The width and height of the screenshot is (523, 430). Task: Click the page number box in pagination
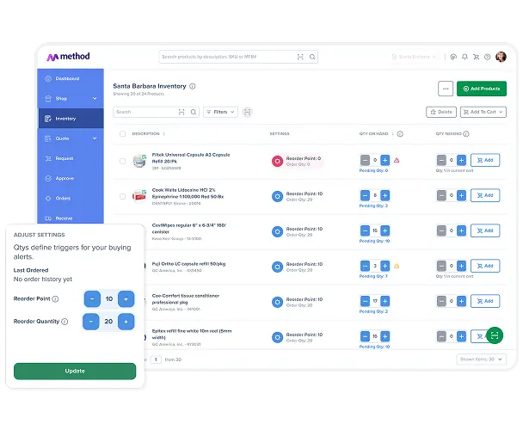[156, 359]
